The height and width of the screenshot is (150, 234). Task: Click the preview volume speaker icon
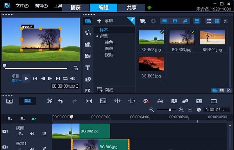tap(73, 78)
